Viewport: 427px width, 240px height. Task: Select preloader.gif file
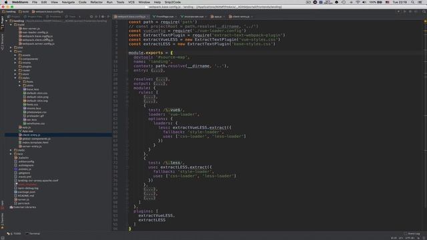tap(33, 116)
